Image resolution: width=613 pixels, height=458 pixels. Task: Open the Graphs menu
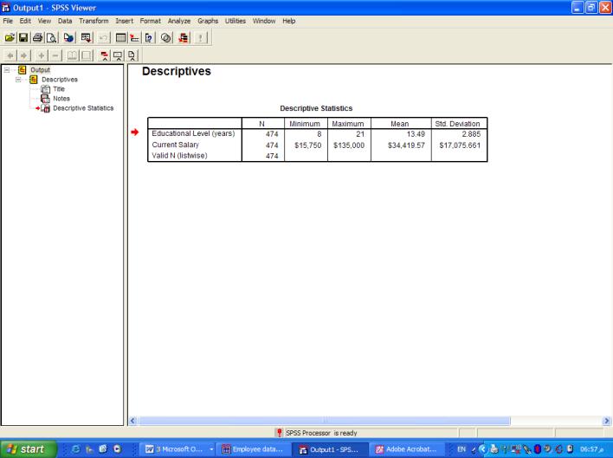pyautogui.click(x=208, y=21)
